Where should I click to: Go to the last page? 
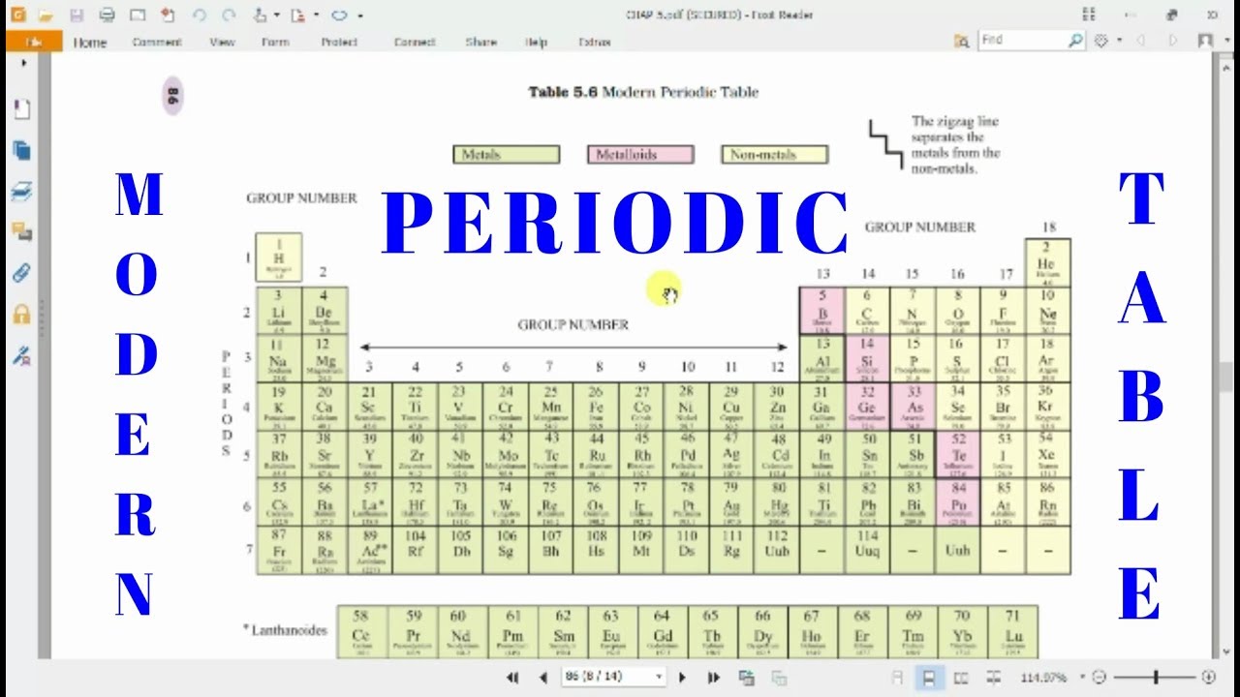(714, 678)
